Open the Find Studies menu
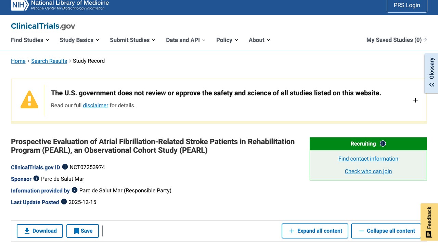438x246 pixels. click(x=30, y=40)
